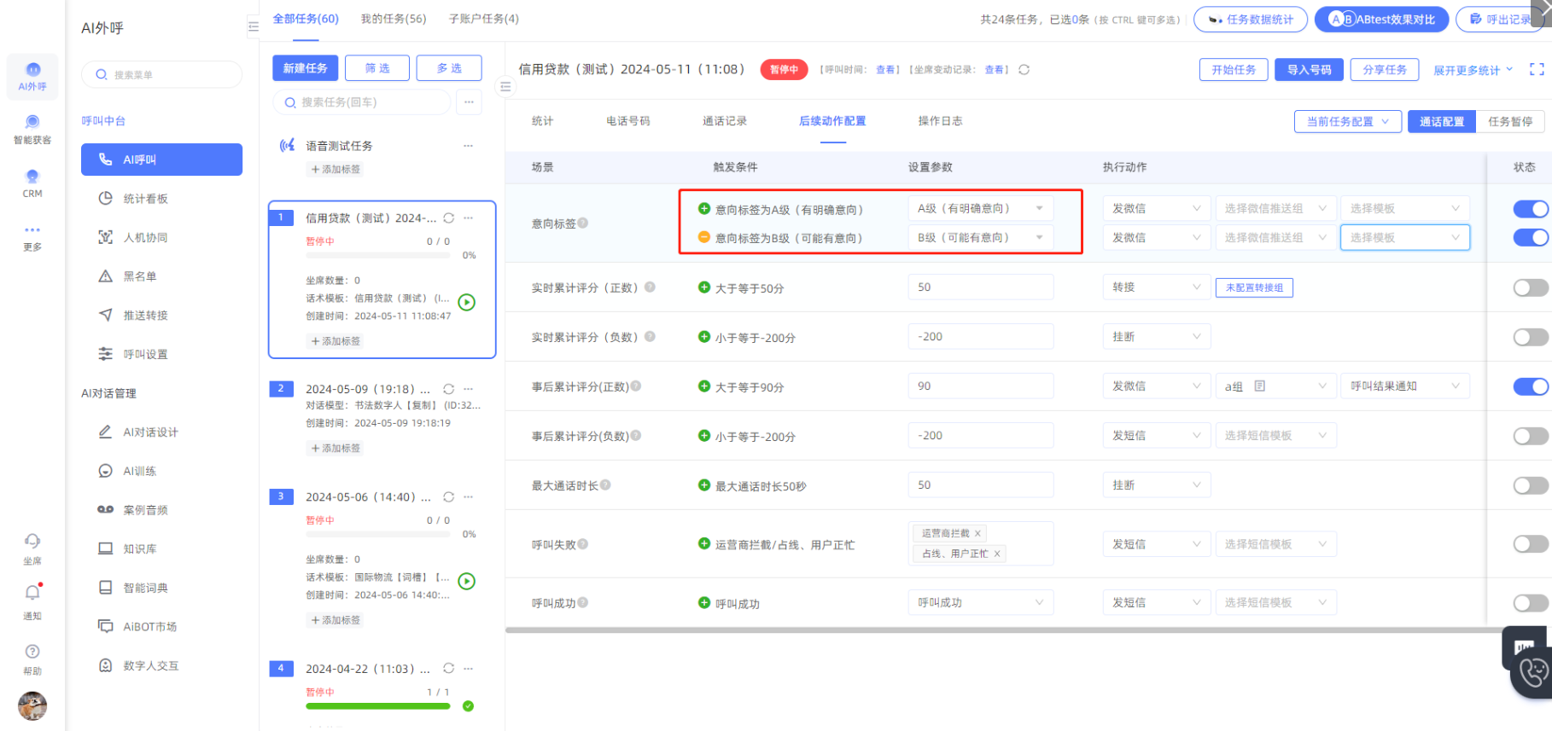Enable the 实时累计评分（正数） status toggle
The height and width of the screenshot is (731, 1552).
[1530, 288]
